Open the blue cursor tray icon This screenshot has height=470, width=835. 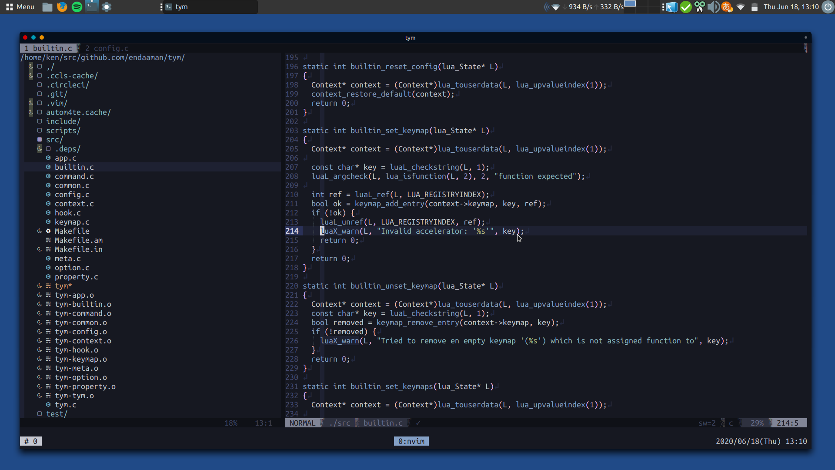tap(672, 7)
